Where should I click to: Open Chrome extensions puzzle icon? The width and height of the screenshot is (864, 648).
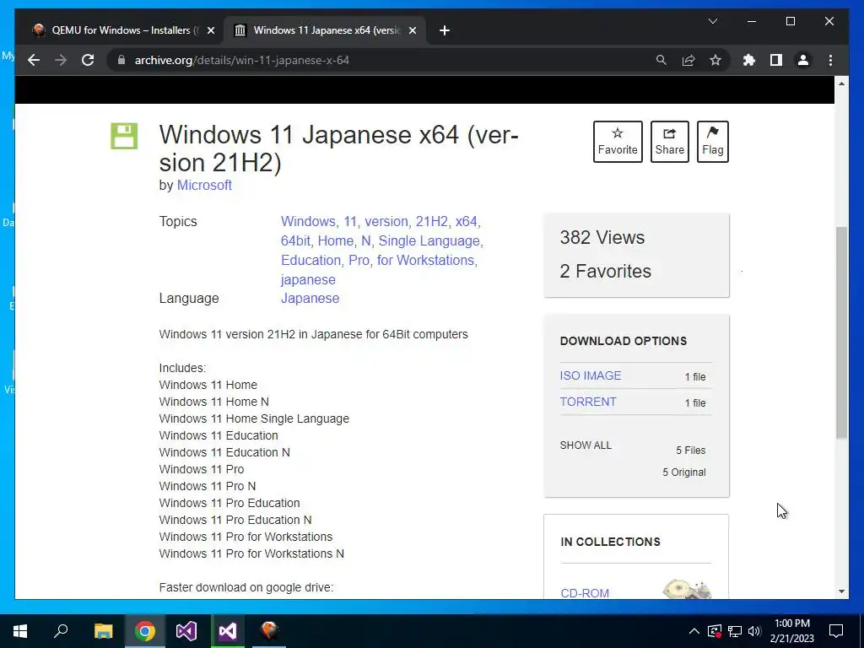tap(749, 60)
